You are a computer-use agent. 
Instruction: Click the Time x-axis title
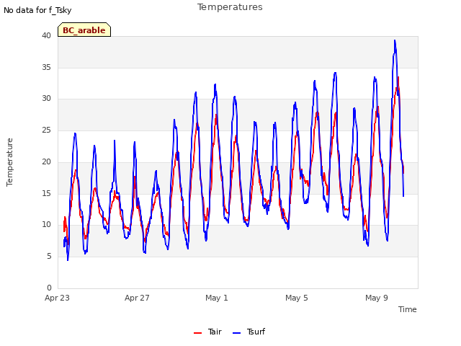click(407, 309)
